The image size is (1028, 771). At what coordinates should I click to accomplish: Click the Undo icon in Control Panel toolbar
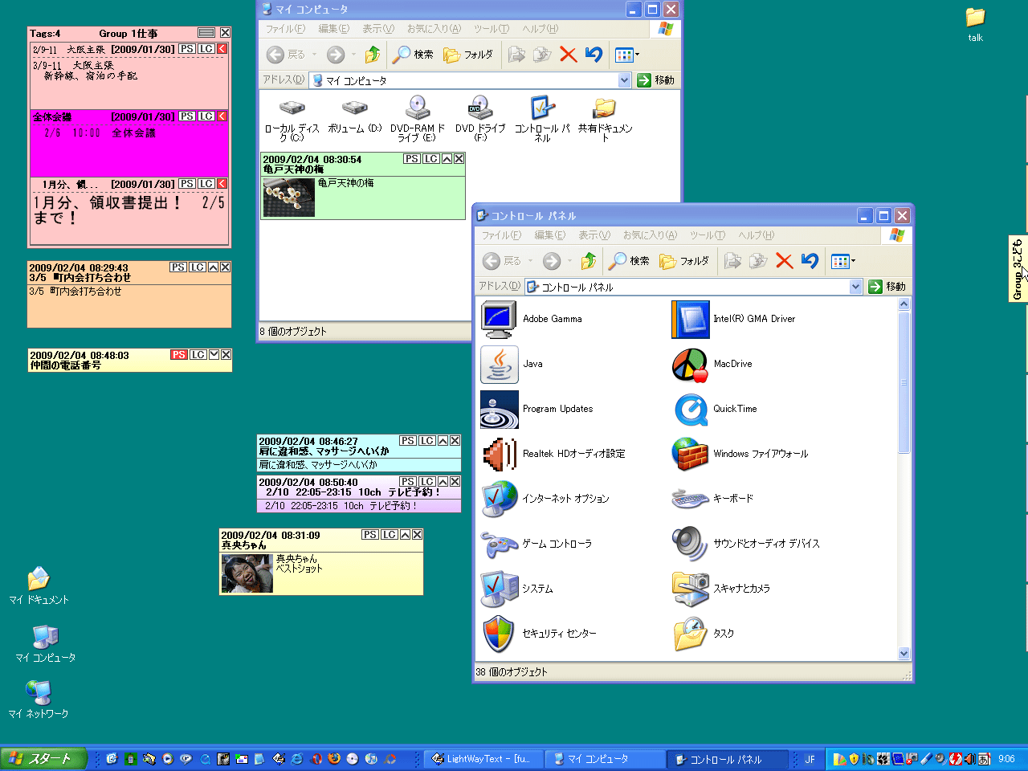point(810,261)
